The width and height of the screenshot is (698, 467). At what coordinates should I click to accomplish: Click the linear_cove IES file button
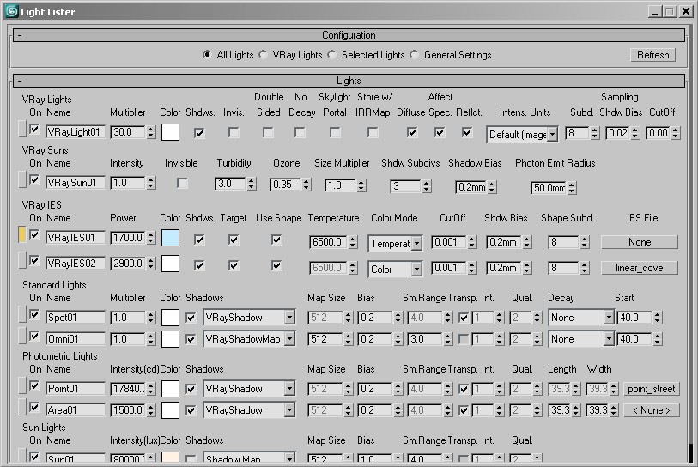click(x=640, y=268)
